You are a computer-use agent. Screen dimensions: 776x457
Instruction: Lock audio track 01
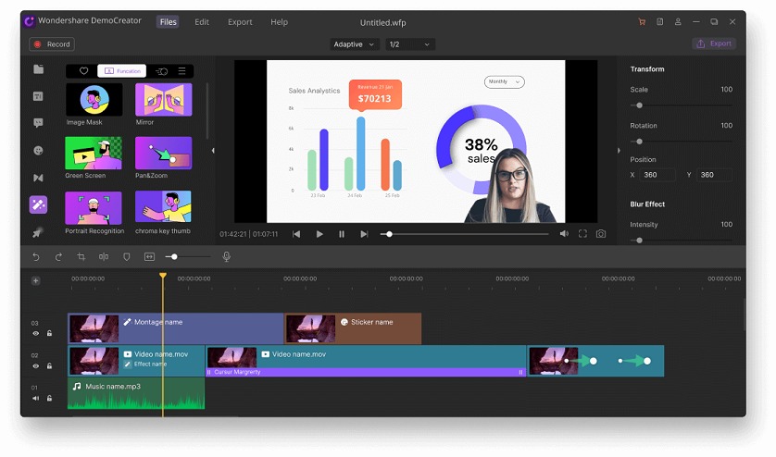pyautogui.click(x=49, y=398)
